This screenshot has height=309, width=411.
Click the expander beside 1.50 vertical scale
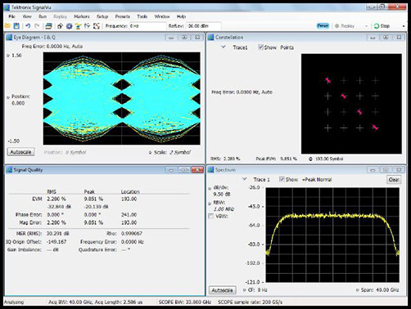(x=8, y=56)
